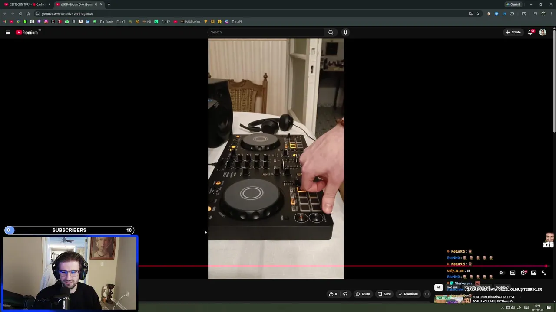Open Chrome media controls icon
This screenshot has width=556, height=312.
[535, 13]
